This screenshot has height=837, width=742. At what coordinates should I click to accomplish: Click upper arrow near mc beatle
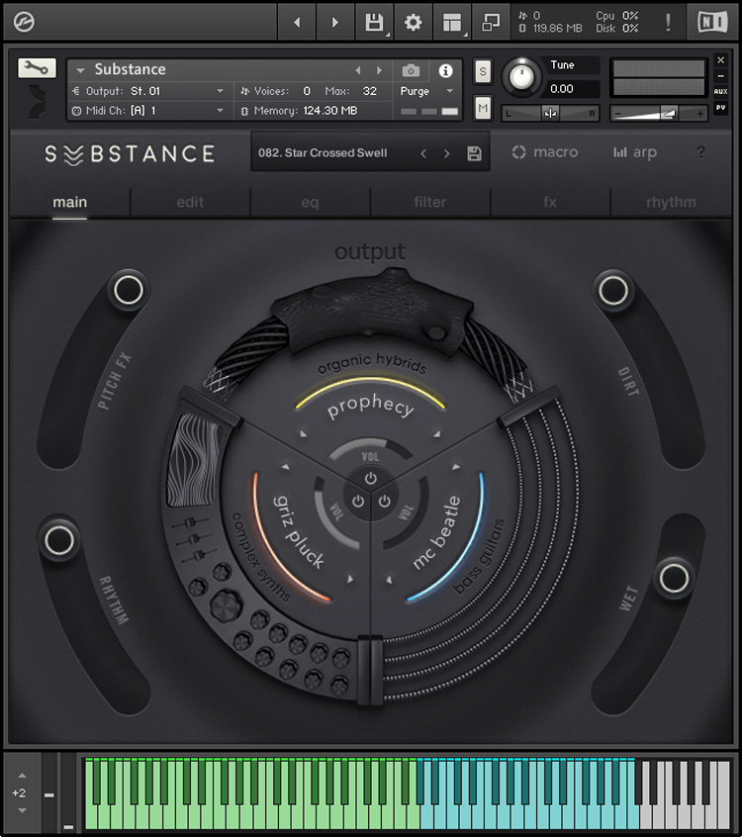click(456, 467)
